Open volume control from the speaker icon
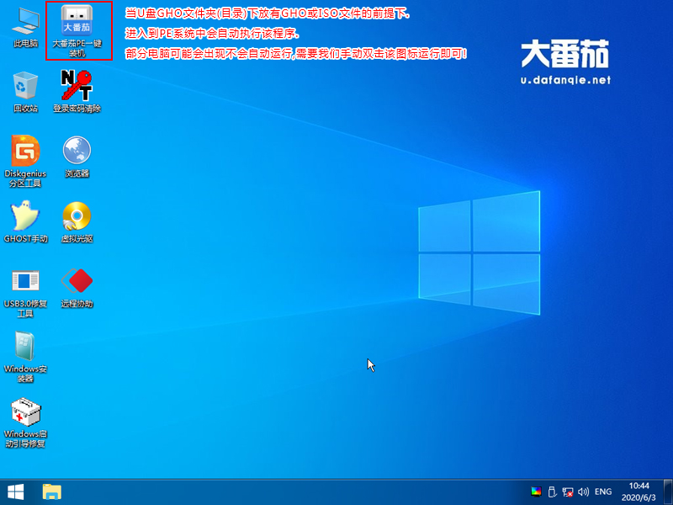Screen dimensions: 673x505 (585, 491)
